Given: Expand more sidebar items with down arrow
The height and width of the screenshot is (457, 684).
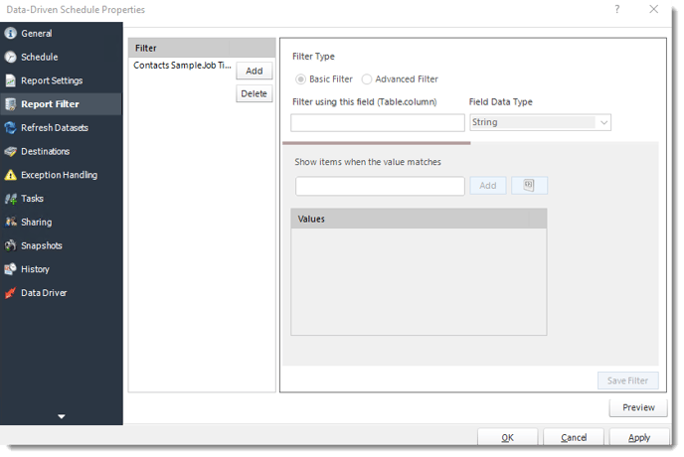Looking at the screenshot, I should (62, 416).
